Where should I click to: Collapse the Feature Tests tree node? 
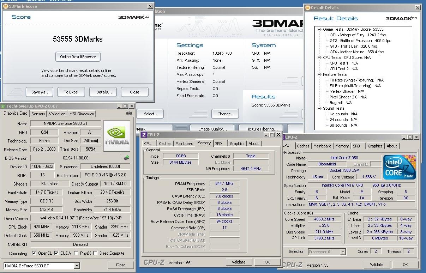tap(319, 74)
